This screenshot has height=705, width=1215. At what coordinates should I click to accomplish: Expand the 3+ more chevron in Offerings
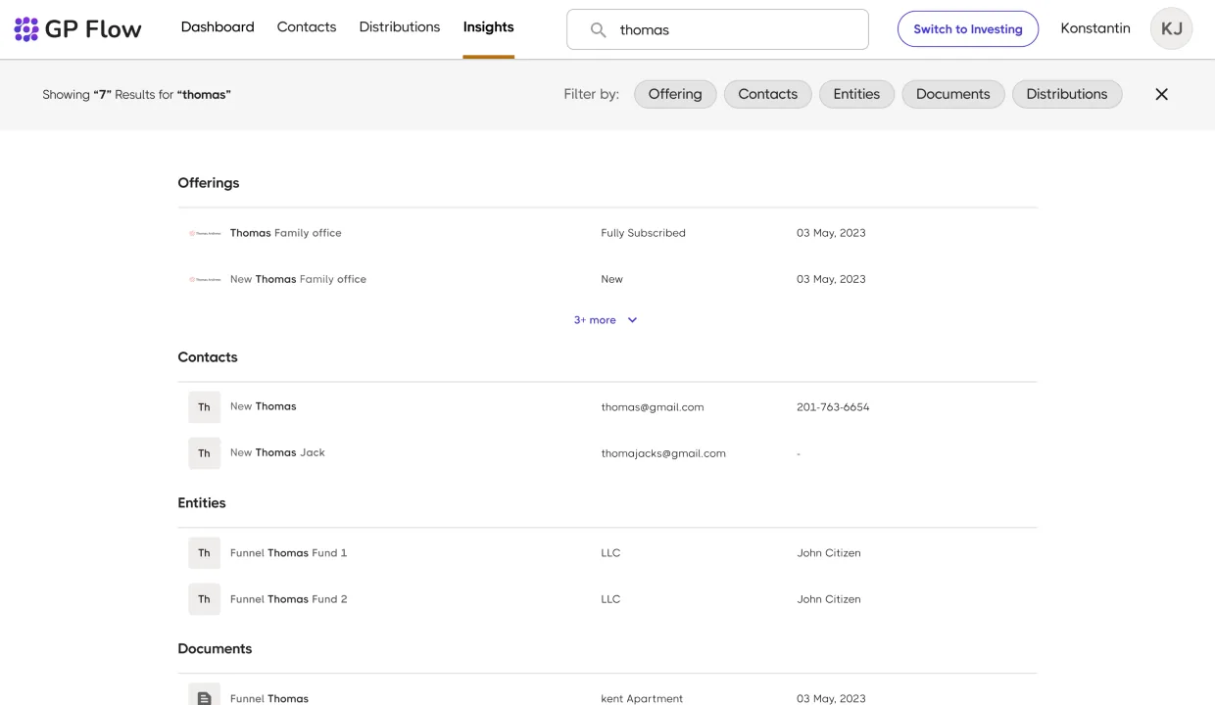coord(632,320)
